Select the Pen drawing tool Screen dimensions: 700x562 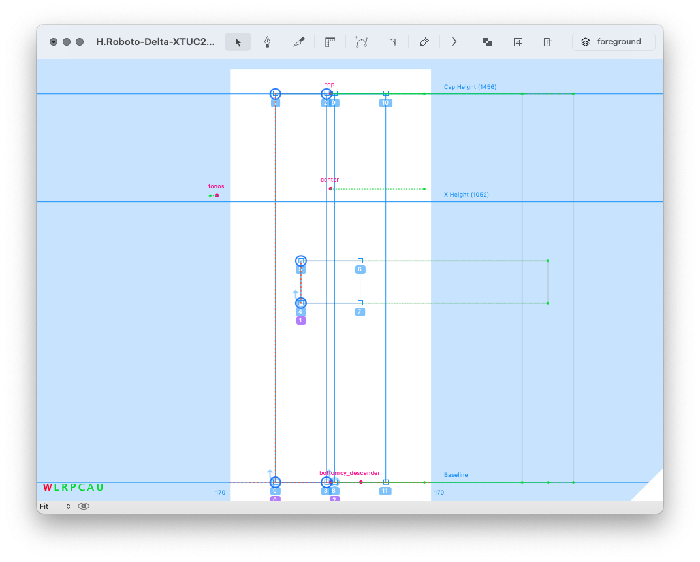point(268,42)
